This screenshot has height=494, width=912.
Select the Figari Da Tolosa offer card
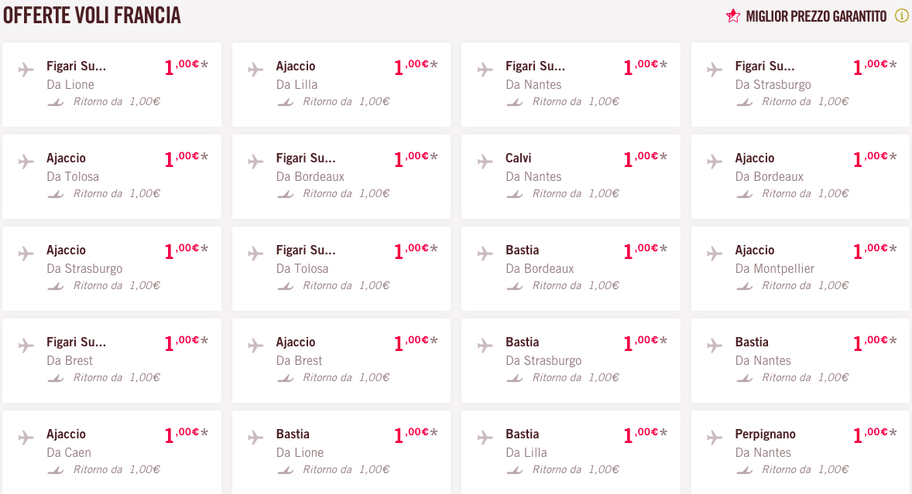point(341,269)
